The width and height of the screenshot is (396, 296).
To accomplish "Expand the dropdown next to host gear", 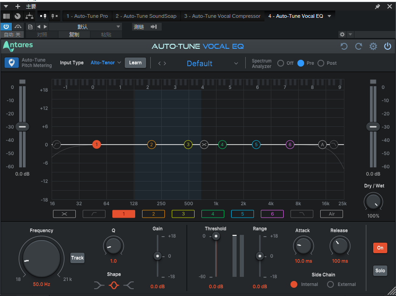I will click(x=350, y=34).
